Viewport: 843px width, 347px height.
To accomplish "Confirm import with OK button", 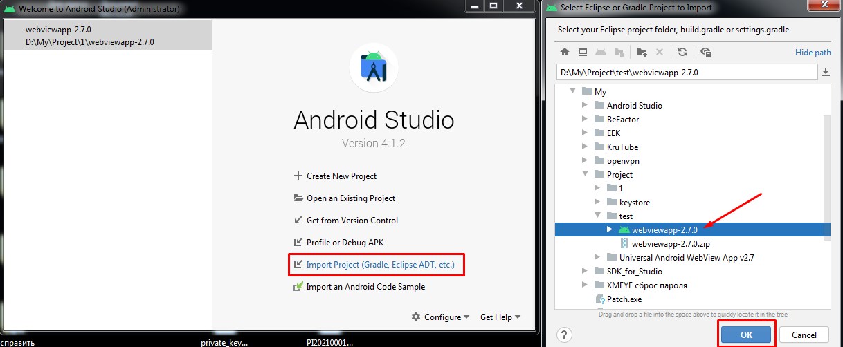I will (745, 335).
